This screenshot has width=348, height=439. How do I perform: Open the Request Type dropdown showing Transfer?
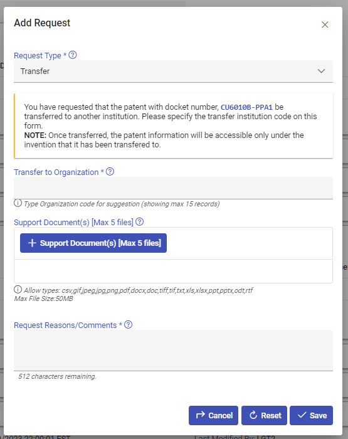coord(173,71)
